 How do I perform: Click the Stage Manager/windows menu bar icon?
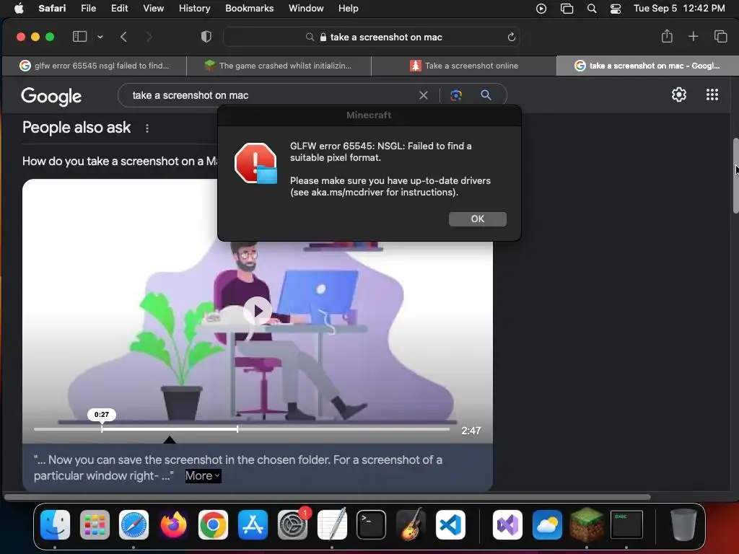click(567, 9)
